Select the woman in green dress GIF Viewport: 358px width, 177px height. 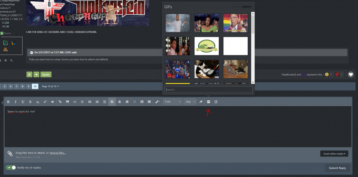[207, 23]
